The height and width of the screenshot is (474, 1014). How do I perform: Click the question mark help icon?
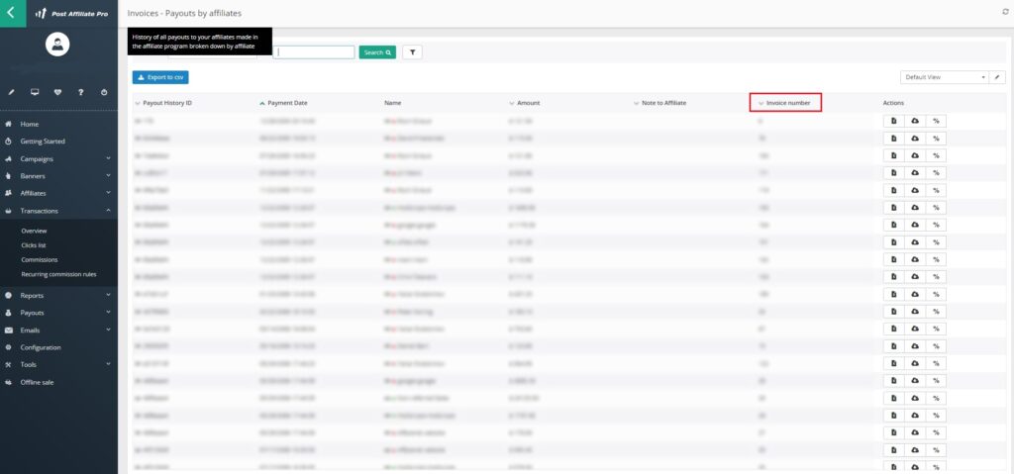click(x=81, y=92)
